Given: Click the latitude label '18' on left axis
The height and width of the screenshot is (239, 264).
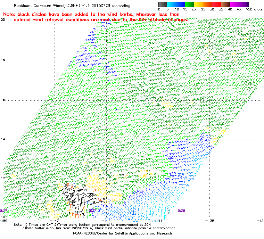Looking at the screenshot, I should (3, 60).
